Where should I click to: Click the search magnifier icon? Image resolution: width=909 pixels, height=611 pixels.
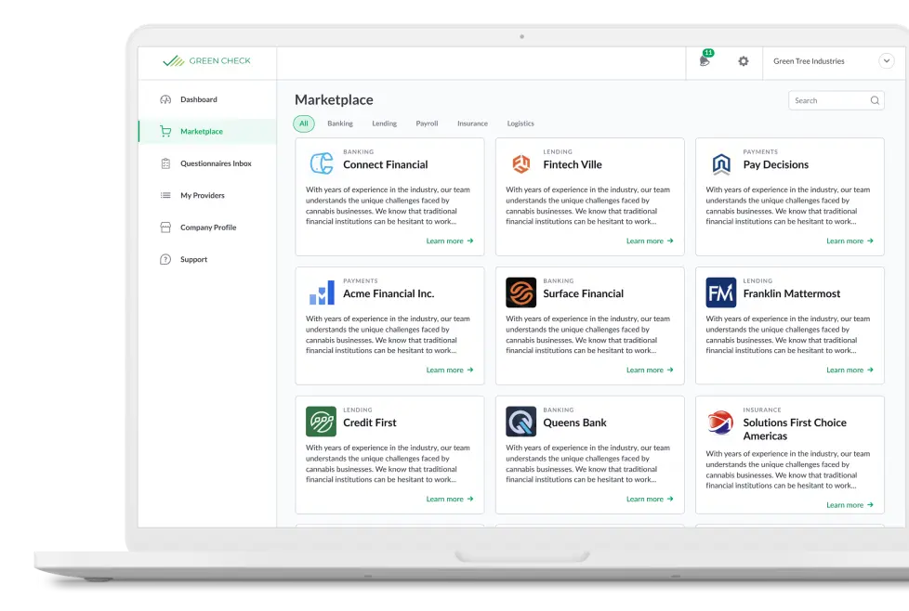coord(875,100)
